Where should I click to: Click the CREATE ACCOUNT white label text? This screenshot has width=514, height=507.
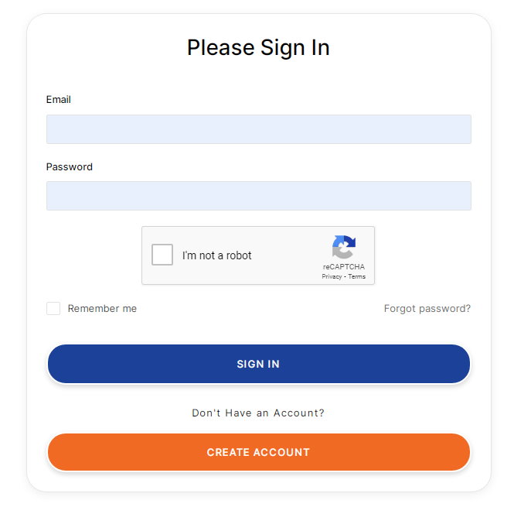[258, 452]
